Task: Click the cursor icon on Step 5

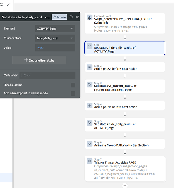Action: click(90, 123)
